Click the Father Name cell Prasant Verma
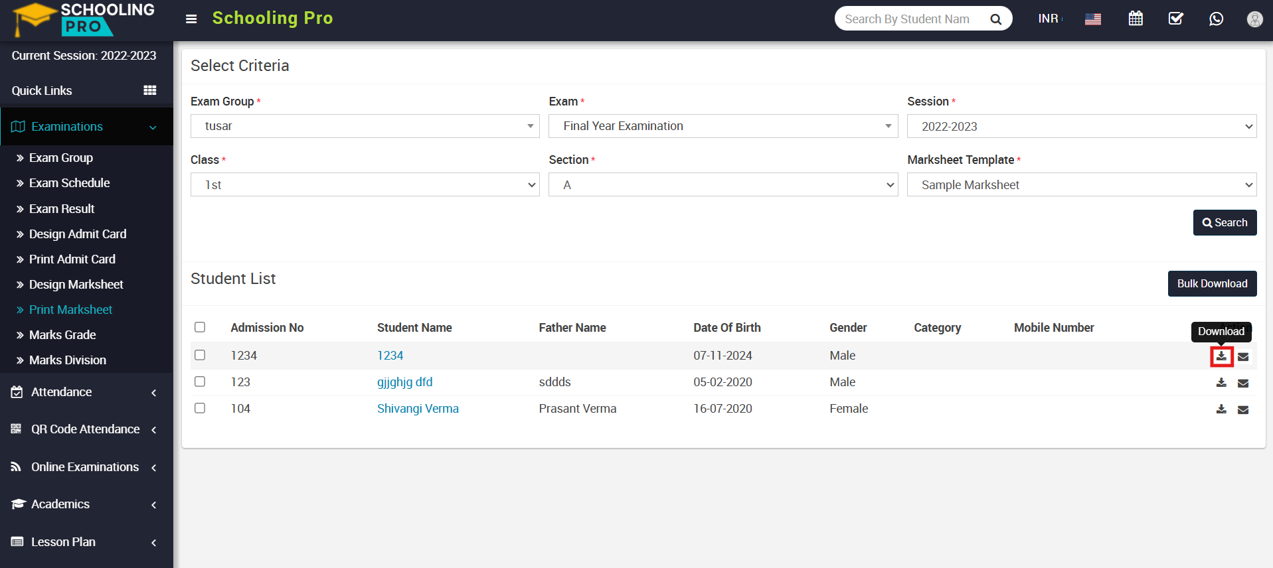Image resolution: width=1273 pixels, height=568 pixels. (x=578, y=409)
